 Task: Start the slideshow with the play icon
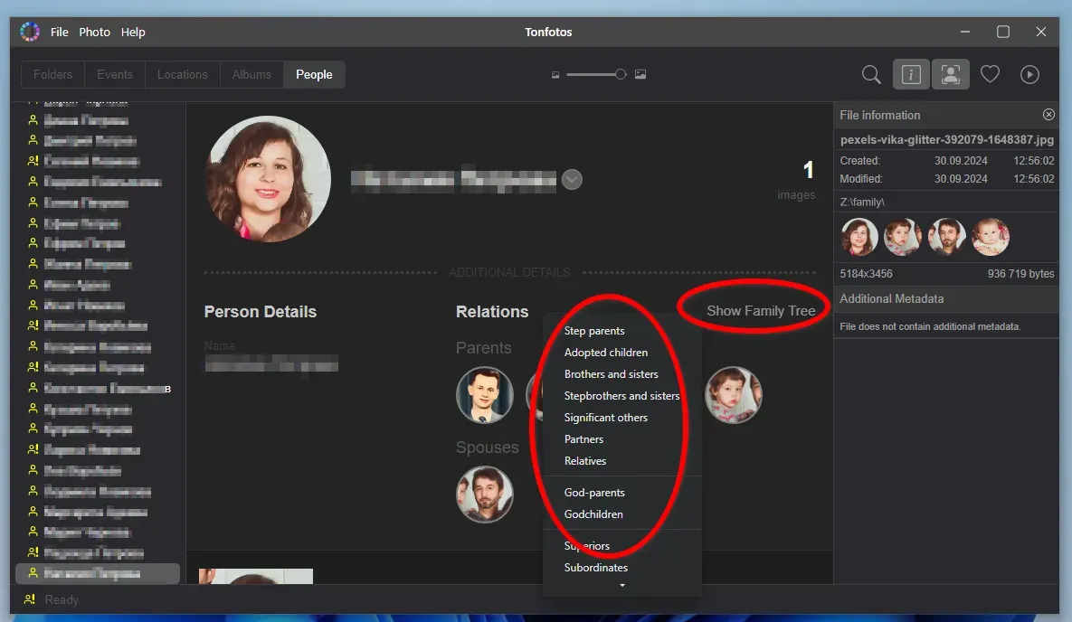tap(1029, 74)
